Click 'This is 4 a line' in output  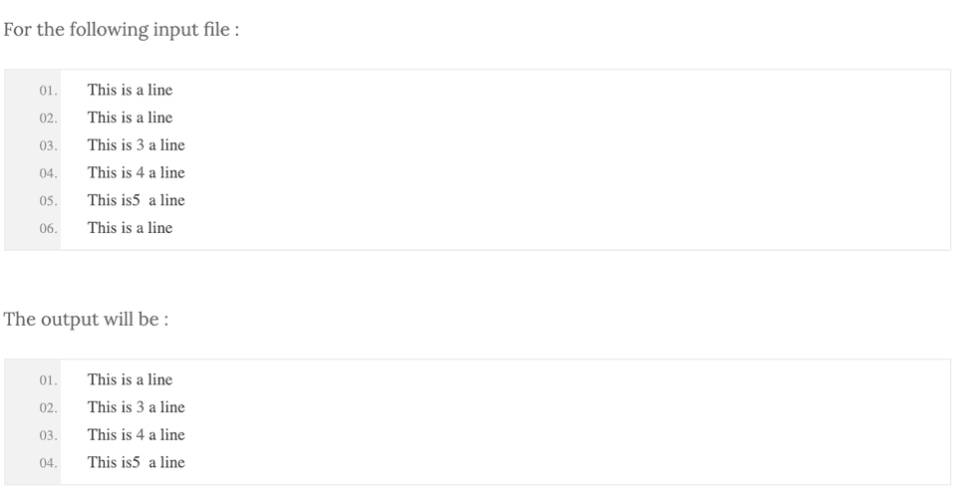(136, 435)
